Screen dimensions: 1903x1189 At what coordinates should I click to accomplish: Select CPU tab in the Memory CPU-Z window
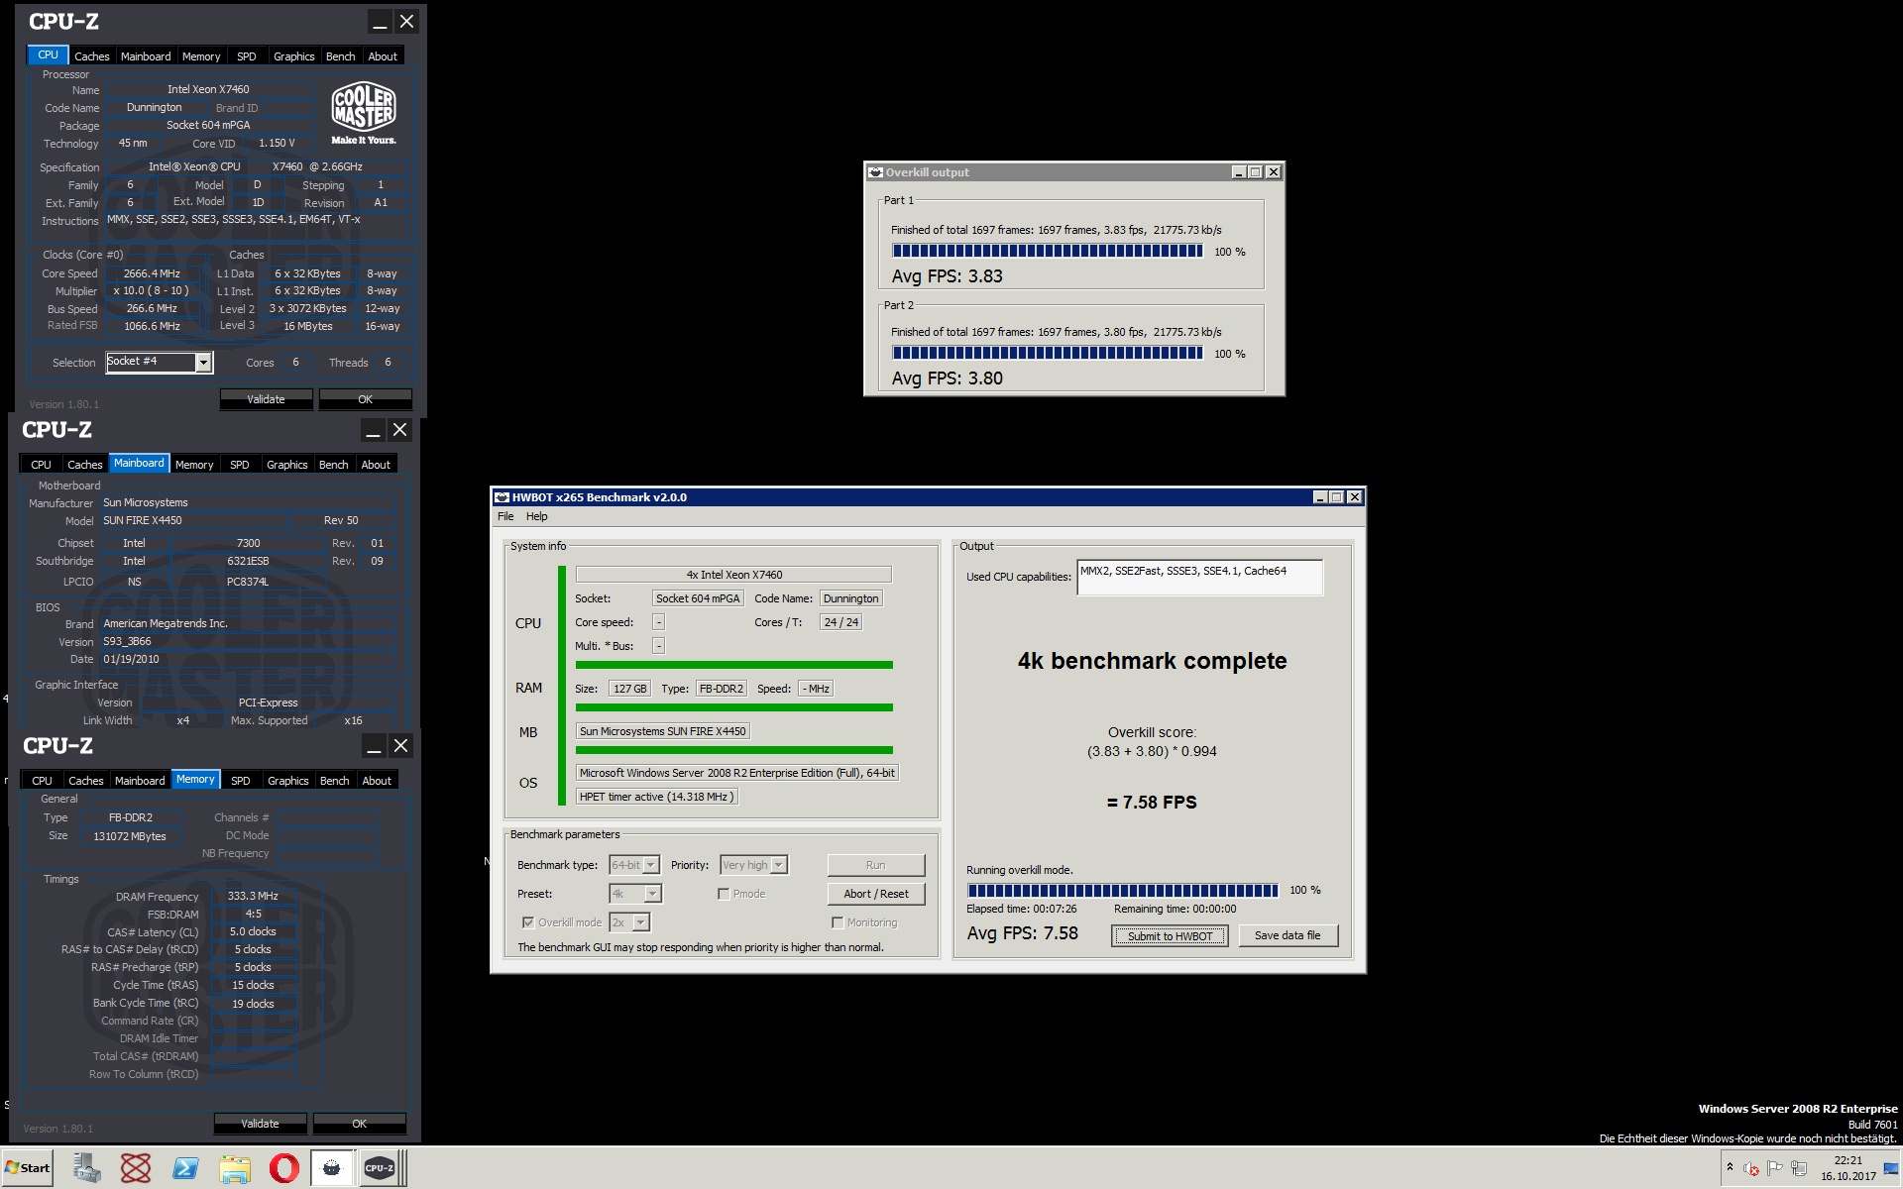42,781
